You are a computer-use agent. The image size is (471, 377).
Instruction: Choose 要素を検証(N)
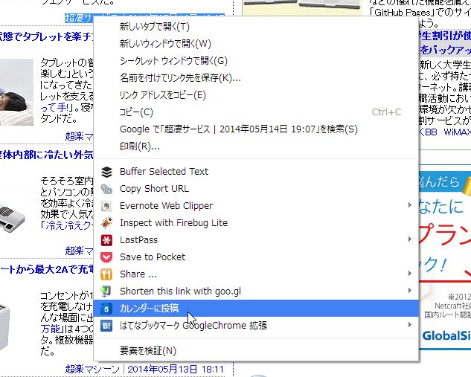coord(256,350)
